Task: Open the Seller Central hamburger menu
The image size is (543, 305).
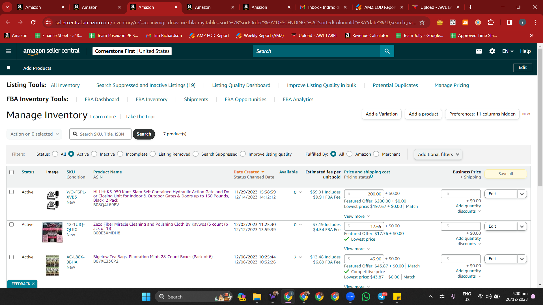Action: click(8, 51)
